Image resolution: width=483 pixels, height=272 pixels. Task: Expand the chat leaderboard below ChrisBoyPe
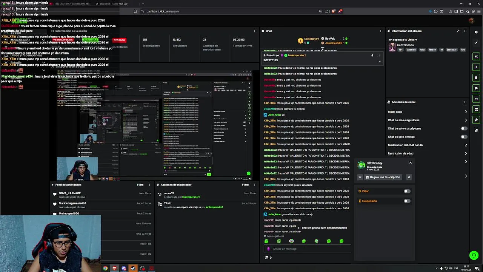[x=323, y=48]
